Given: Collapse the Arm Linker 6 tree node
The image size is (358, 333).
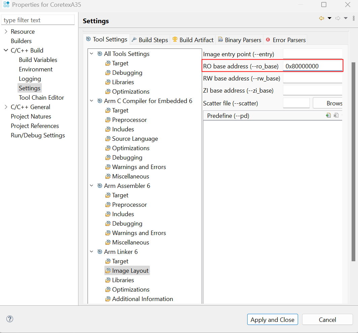Looking at the screenshot, I should 92,252.
